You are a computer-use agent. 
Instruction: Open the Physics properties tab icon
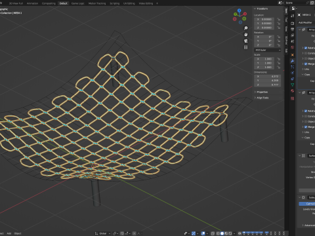[x=293, y=73]
